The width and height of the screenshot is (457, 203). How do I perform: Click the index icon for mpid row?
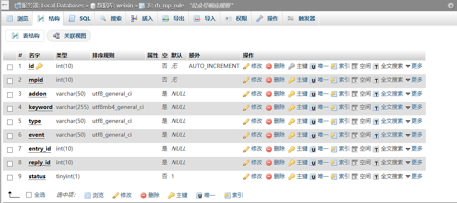tap(334, 80)
